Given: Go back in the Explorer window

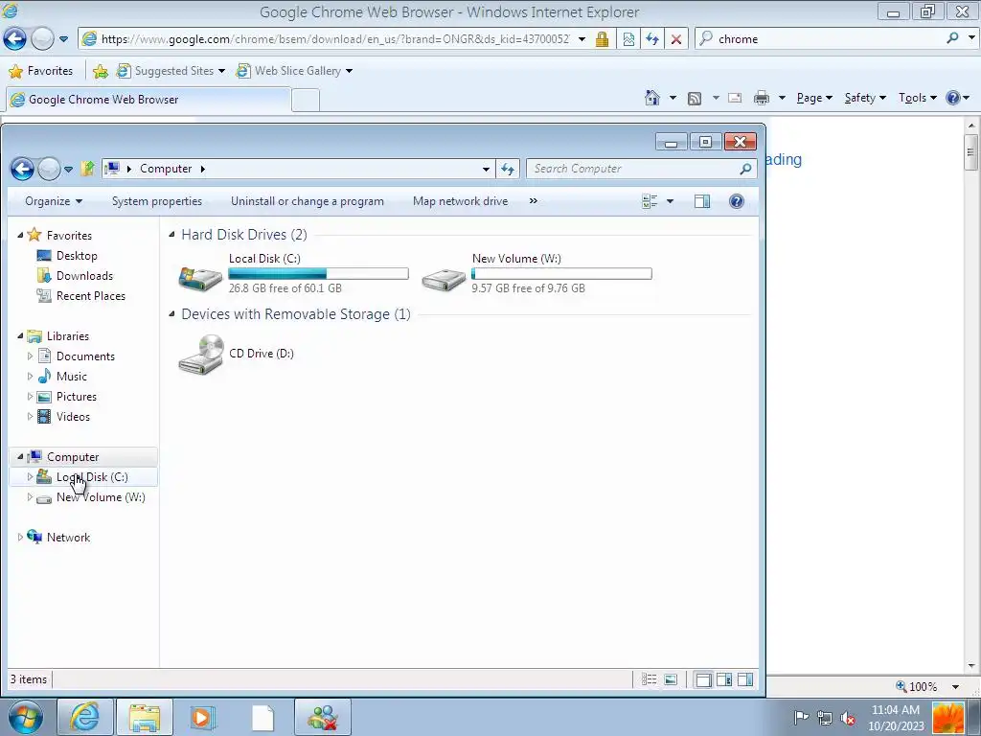Looking at the screenshot, I should 22,169.
